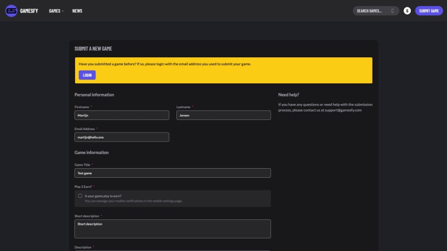Image resolution: width=447 pixels, height=251 pixels.
Task: Open the Gamesfy home text link
Action: [29, 11]
